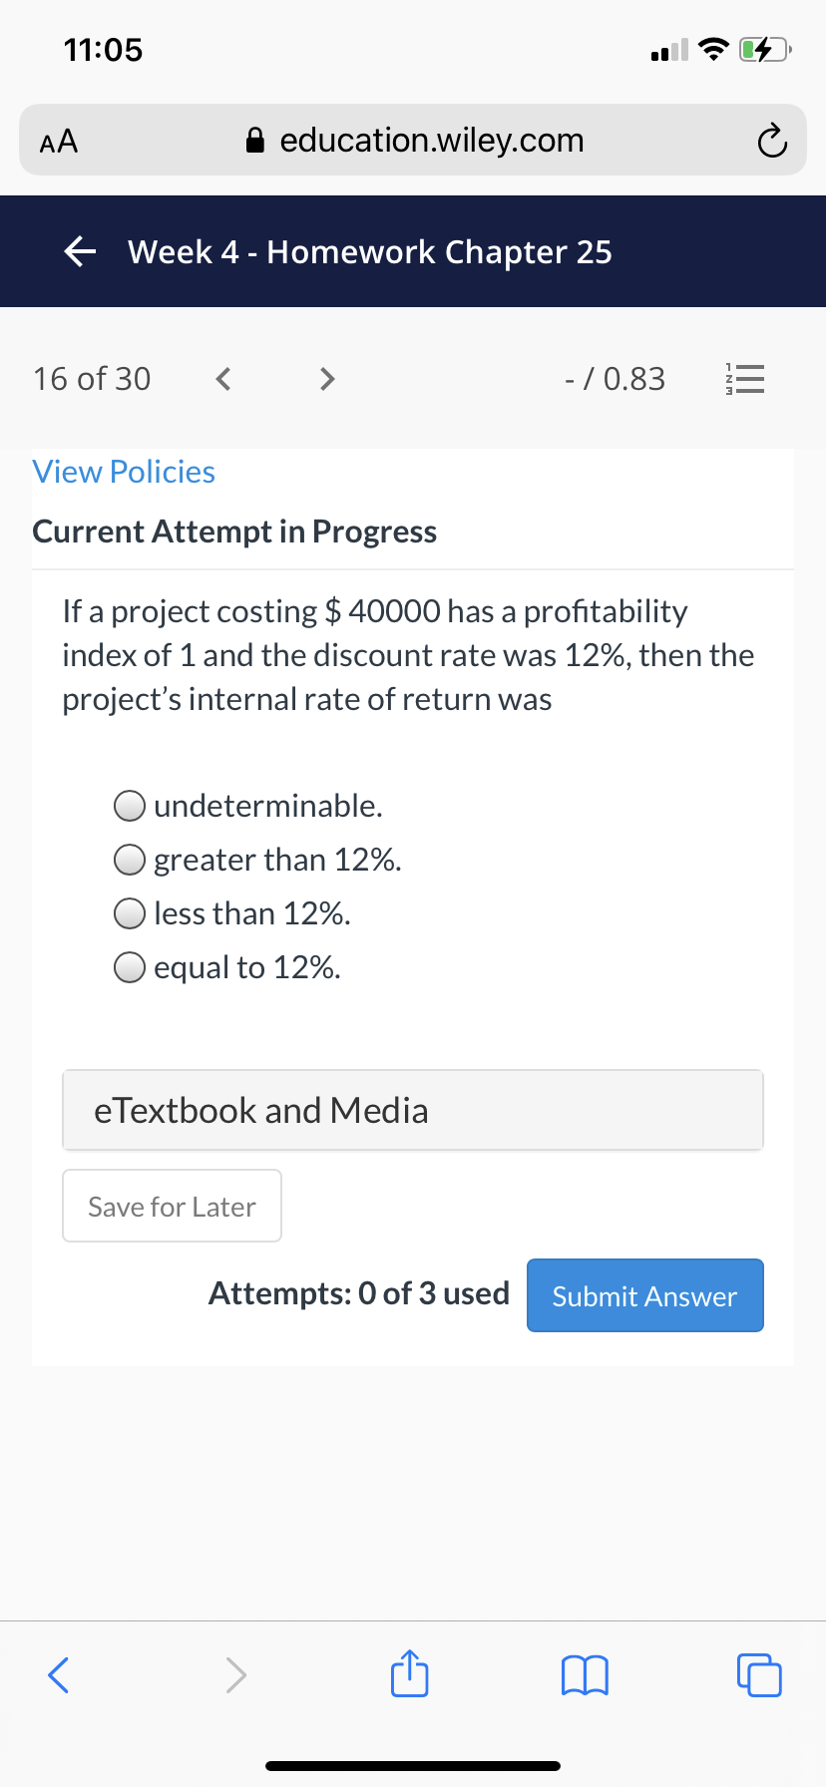Reload the page with refresh icon
The image size is (826, 1787).
pyautogui.click(x=771, y=142)
